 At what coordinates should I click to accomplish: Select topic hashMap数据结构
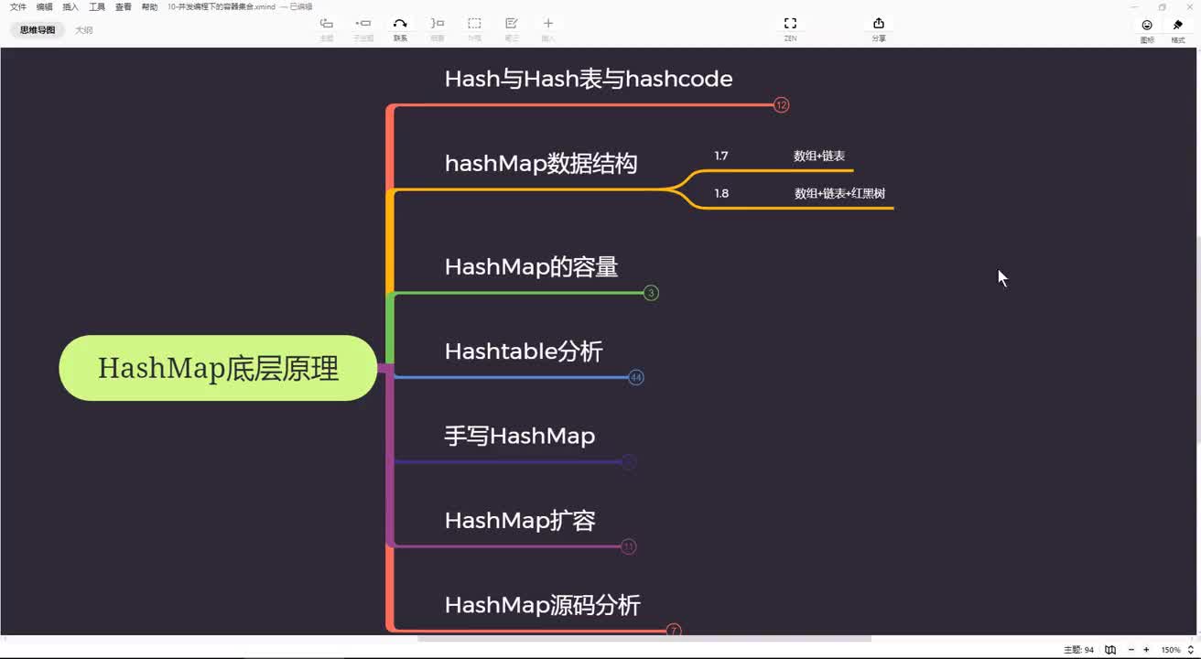[x=540, y=164]
